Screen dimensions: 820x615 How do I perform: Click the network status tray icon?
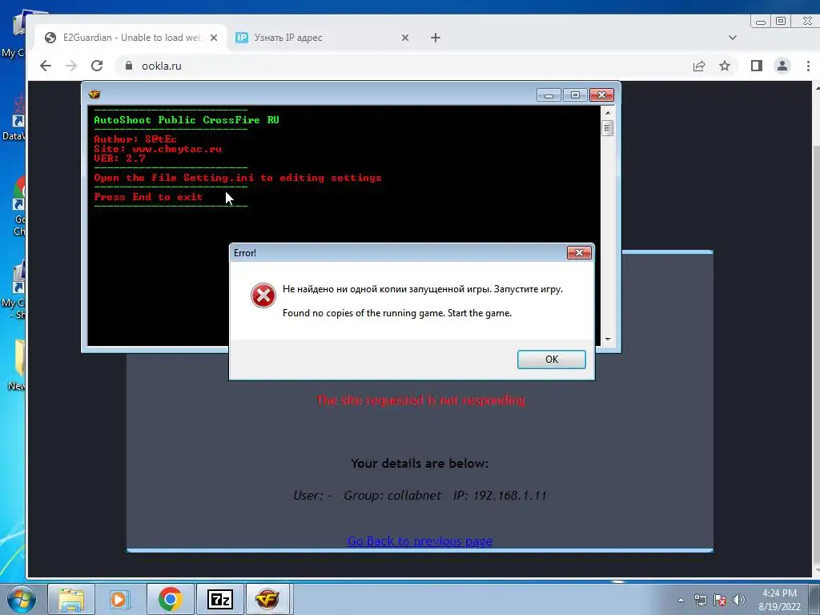point(700,600)
